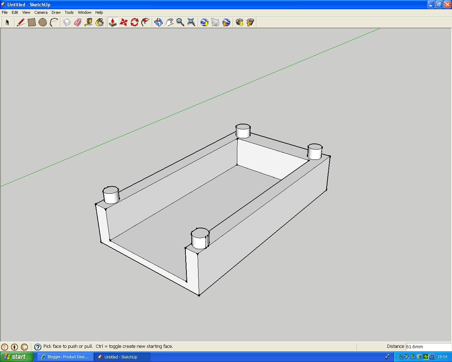Activate the Line (pencil) tool
The height and width of the screenshot is (362, 452).
[x=20, y=22]
